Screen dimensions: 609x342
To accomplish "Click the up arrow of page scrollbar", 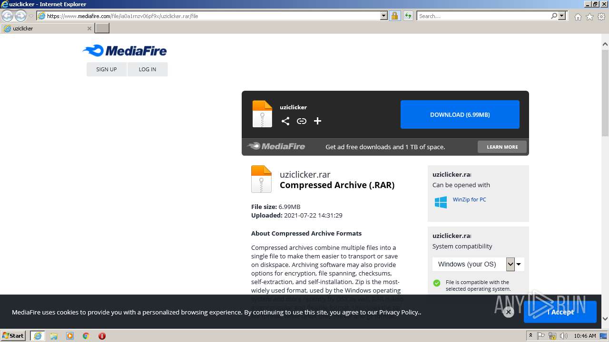I will pyautogui.click(x=605, y=44).
